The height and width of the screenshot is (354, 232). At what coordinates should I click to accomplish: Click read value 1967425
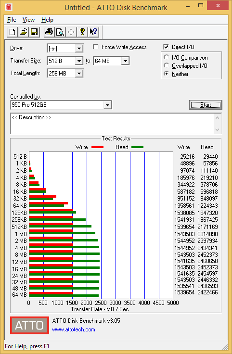click(207, 220)
